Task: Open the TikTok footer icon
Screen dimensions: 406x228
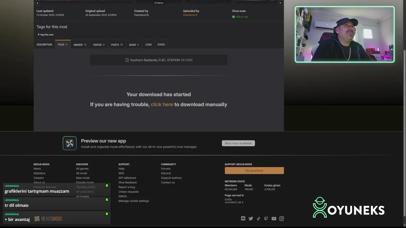Action: click(259, 218)
